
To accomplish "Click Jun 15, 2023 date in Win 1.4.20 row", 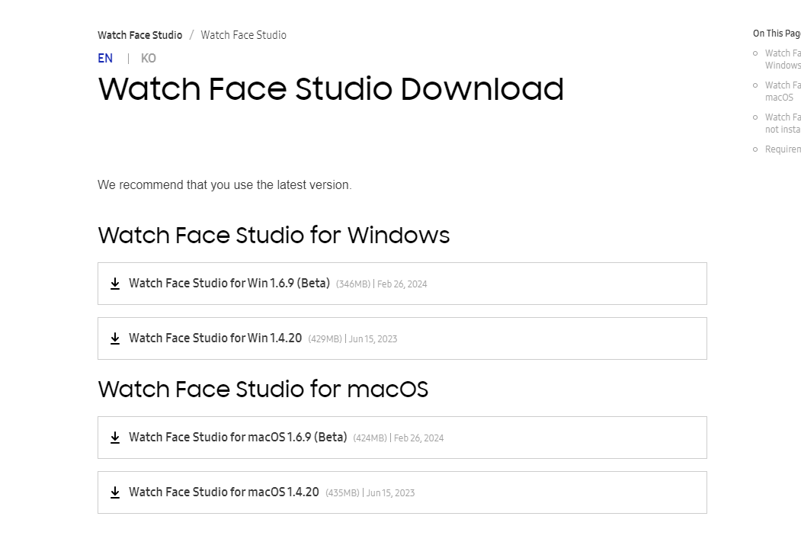I will point(373,338).
